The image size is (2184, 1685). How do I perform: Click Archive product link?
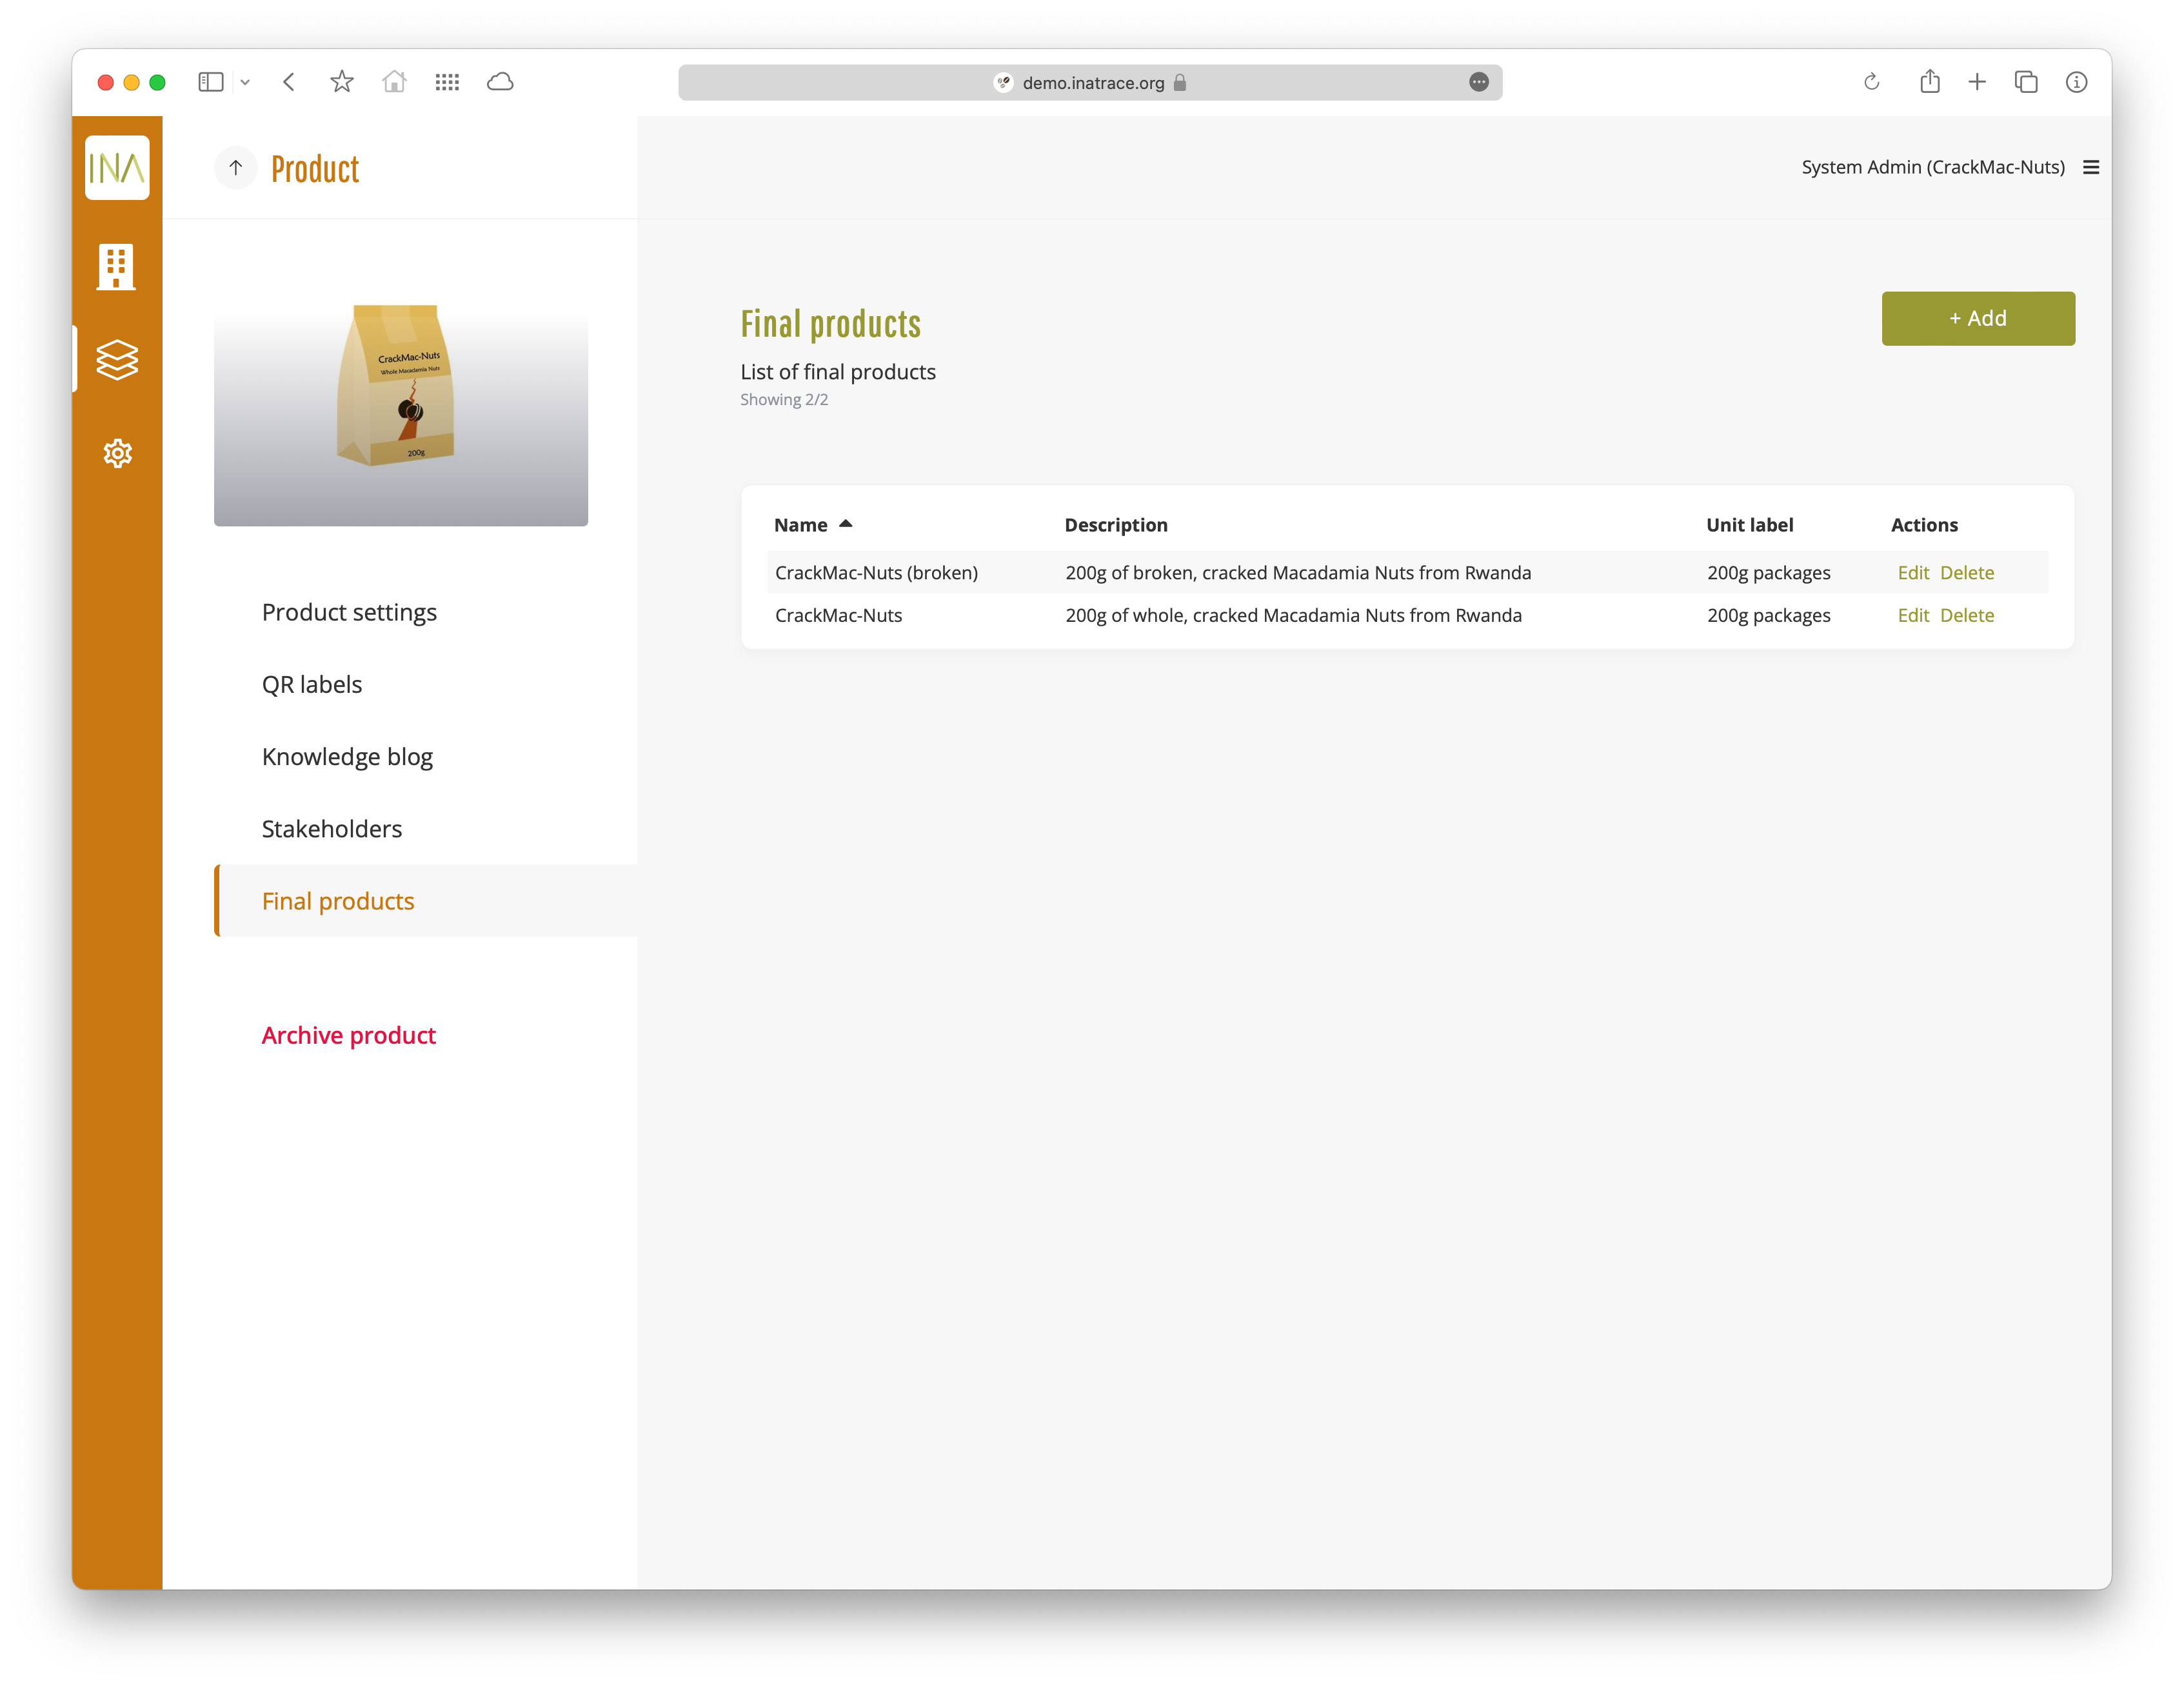pos(349,1035)
